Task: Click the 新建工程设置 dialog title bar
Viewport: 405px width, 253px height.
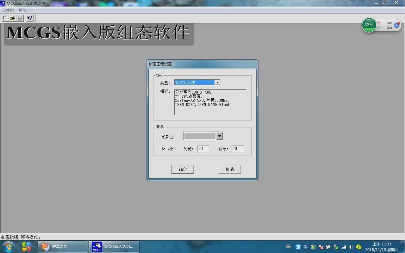Action: tap(202, 64)
